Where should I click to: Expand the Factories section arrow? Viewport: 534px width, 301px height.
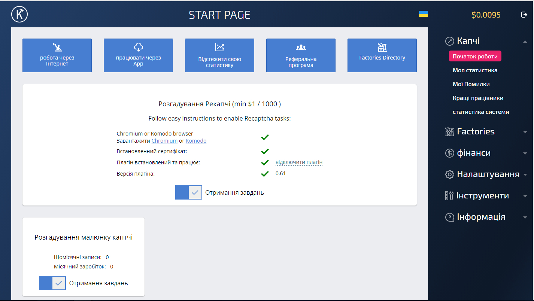525,132
